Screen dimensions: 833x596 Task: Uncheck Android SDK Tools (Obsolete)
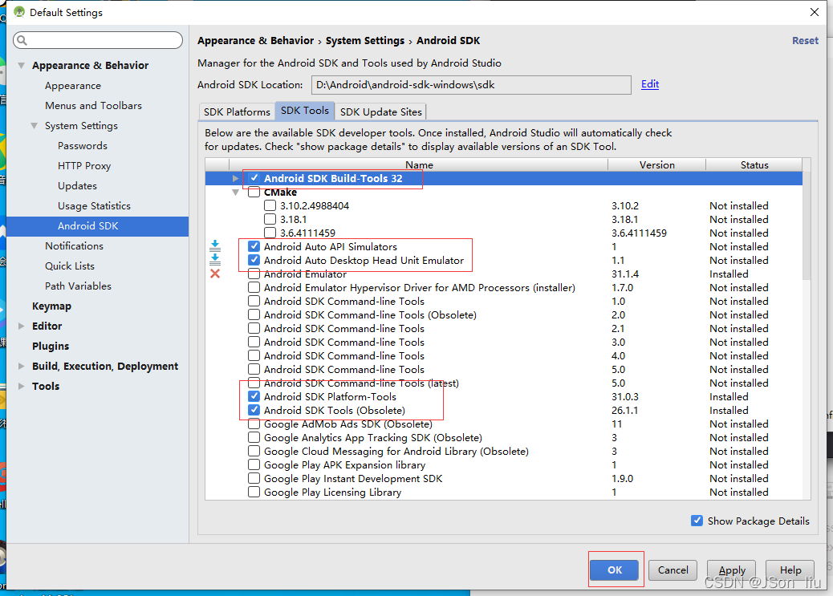click(x=254, y=410)
